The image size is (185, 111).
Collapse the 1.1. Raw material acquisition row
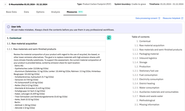tap(22, 44)
